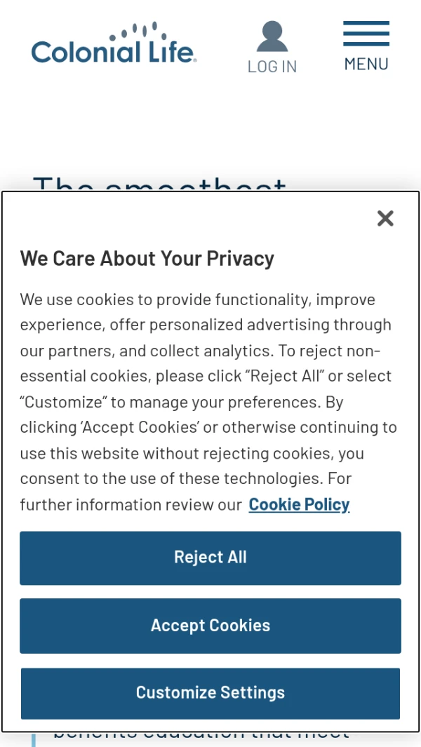
Task: Click the user silhouette login icon
Action: pyautogui.click(x=272, y=36)
